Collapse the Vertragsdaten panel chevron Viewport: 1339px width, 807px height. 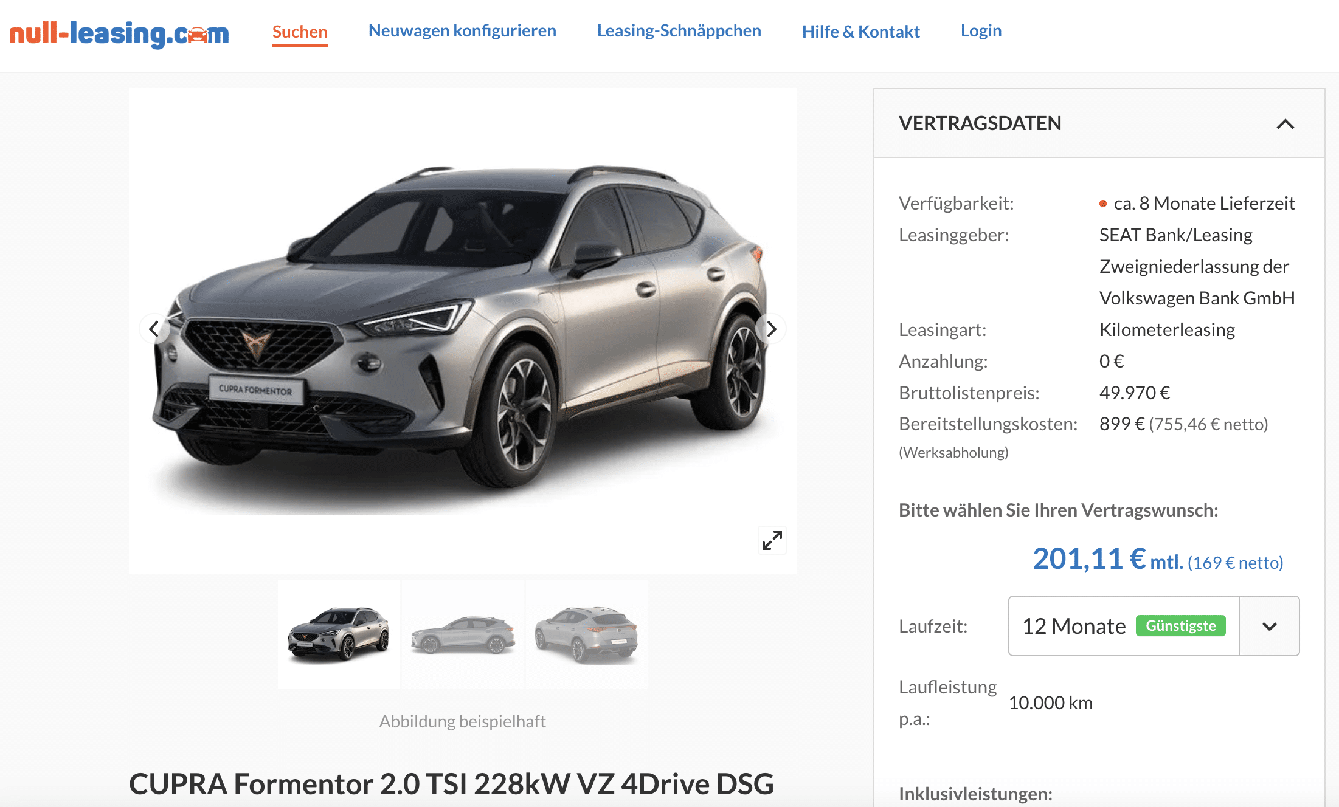click(x=1285, y=124)
